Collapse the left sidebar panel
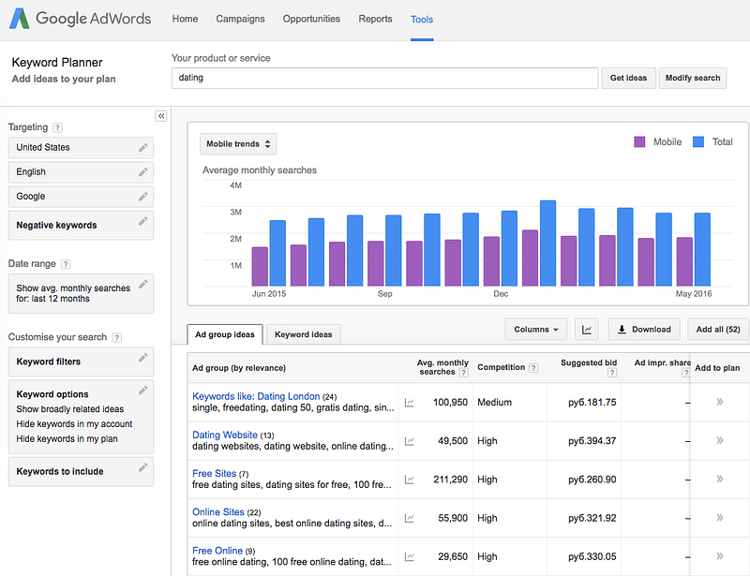Screen dimensions: 750x576 160,115
